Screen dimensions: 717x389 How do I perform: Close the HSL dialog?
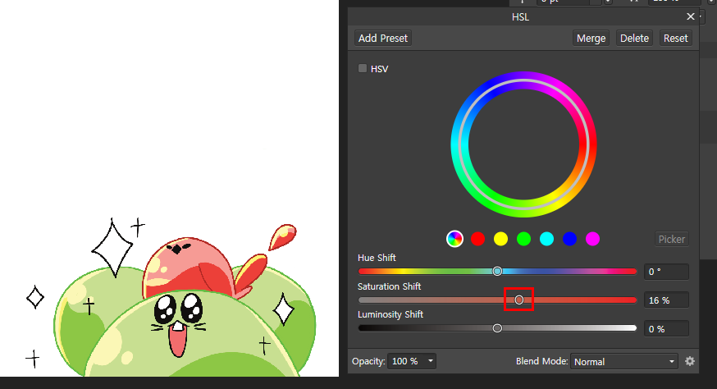691,16
